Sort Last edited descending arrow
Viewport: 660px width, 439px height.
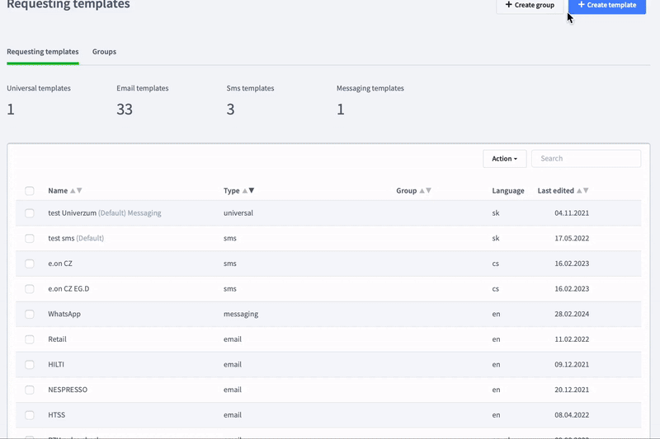pyautogui.click(x=586, y=191)
